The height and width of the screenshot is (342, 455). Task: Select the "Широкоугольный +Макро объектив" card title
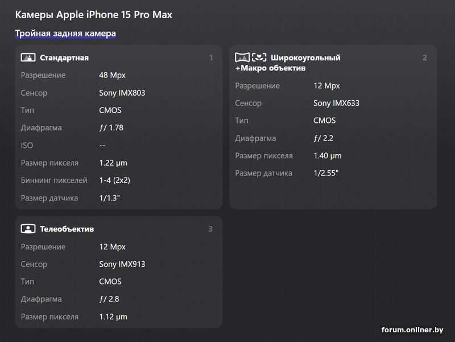coord(288,63)
